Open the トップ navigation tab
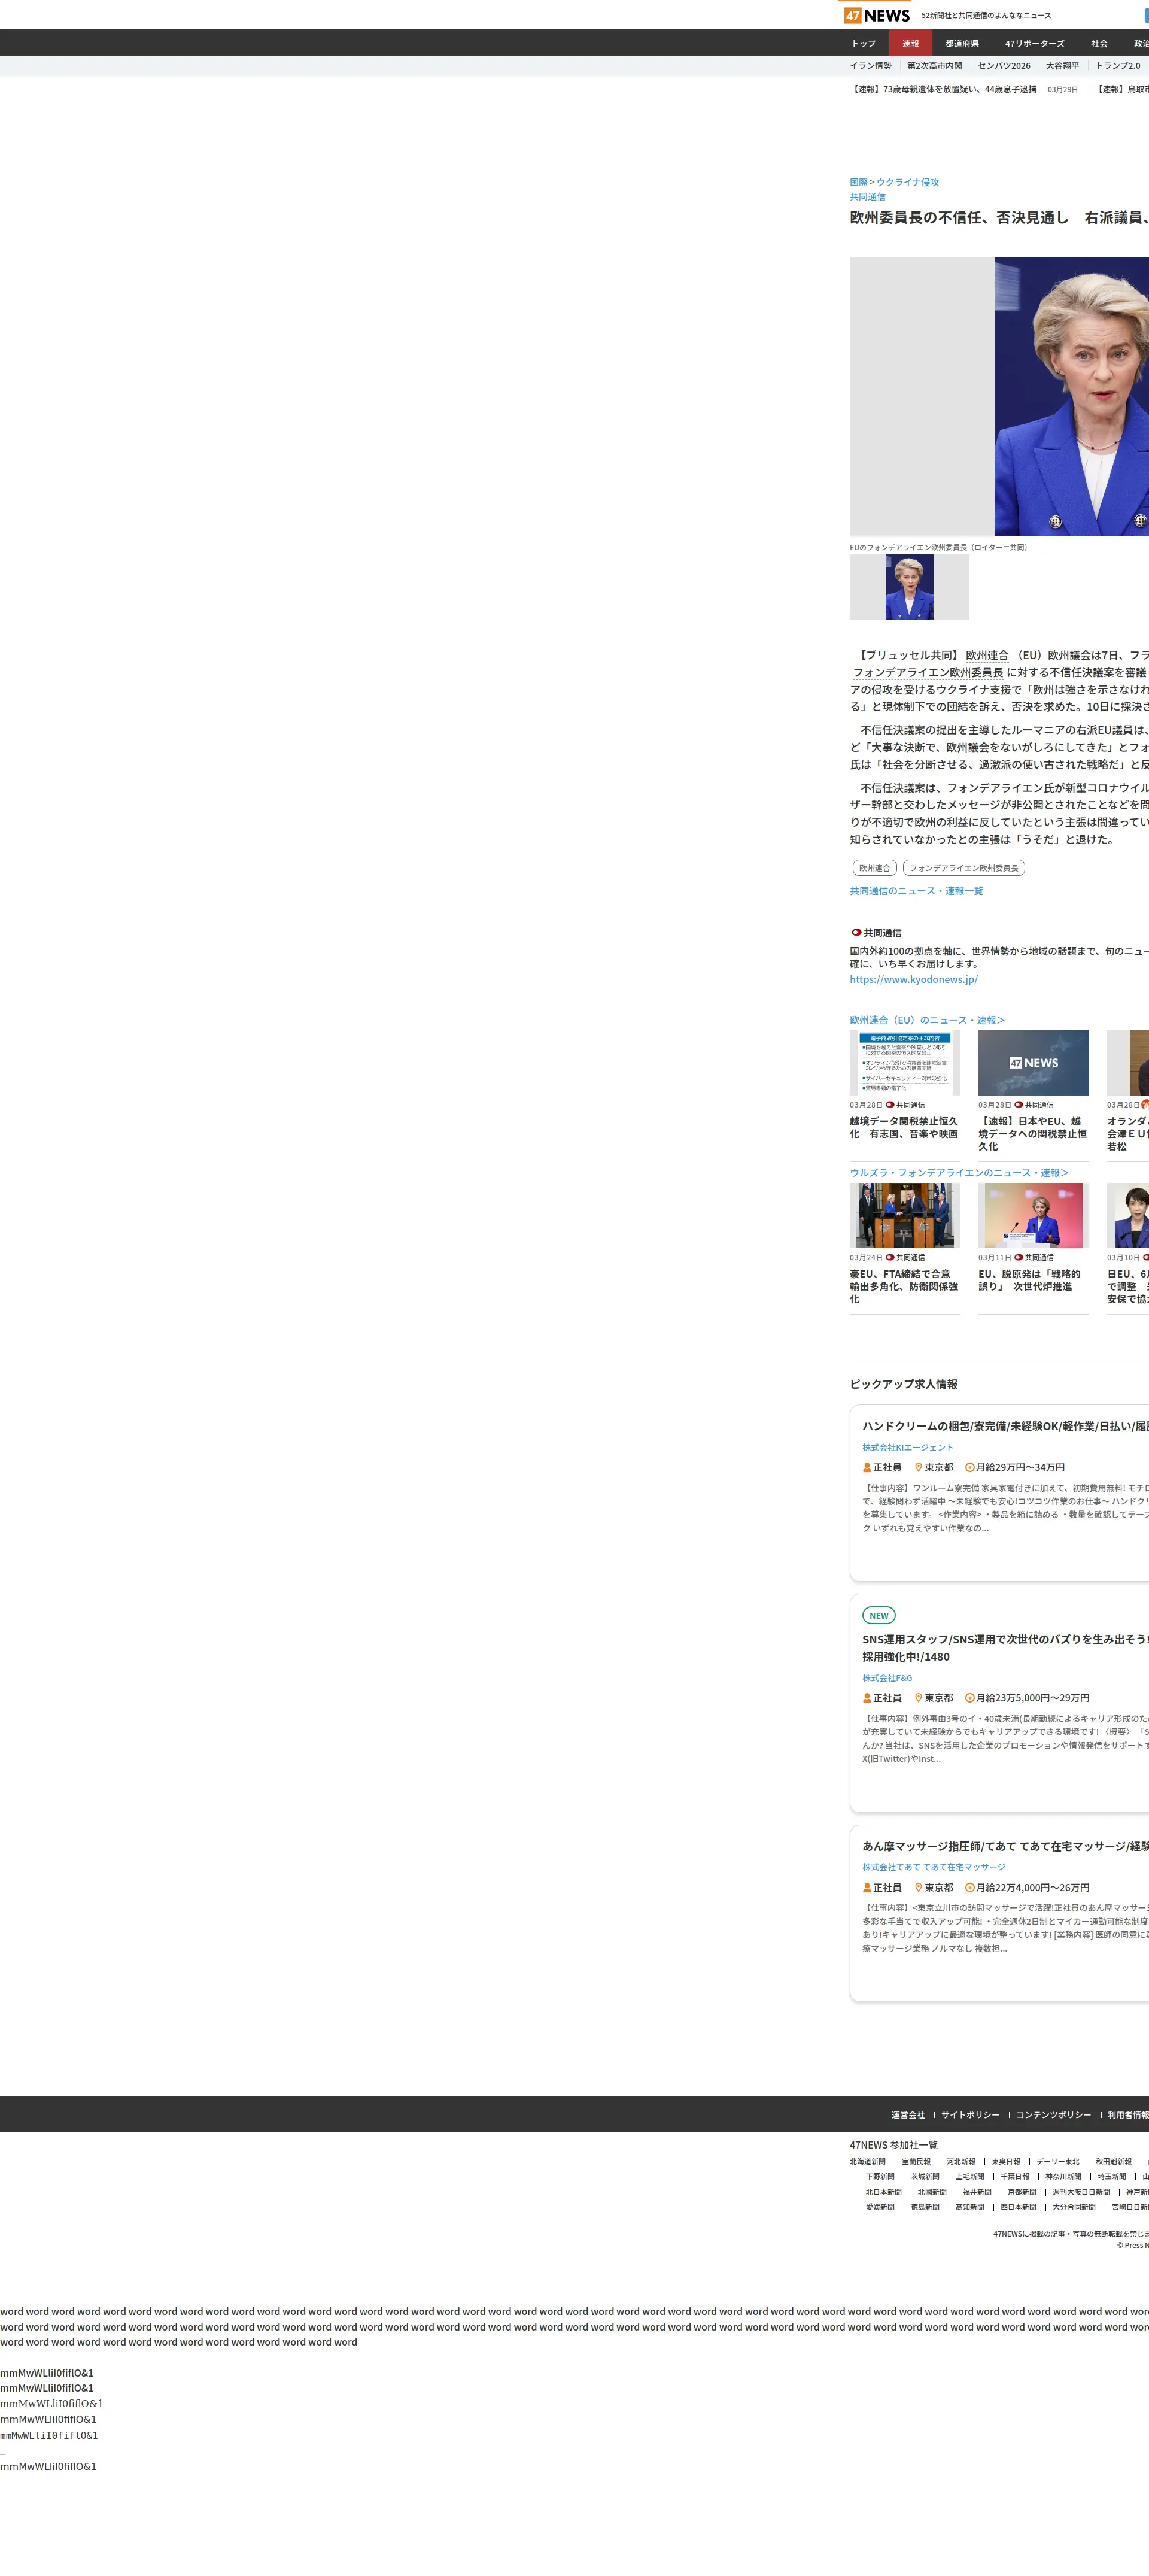The width and height of the screenshot is (1149, 2576). pos(863,44)
